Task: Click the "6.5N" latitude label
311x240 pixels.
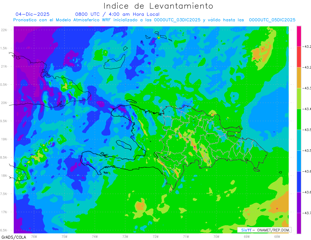Action: point(4,230)
